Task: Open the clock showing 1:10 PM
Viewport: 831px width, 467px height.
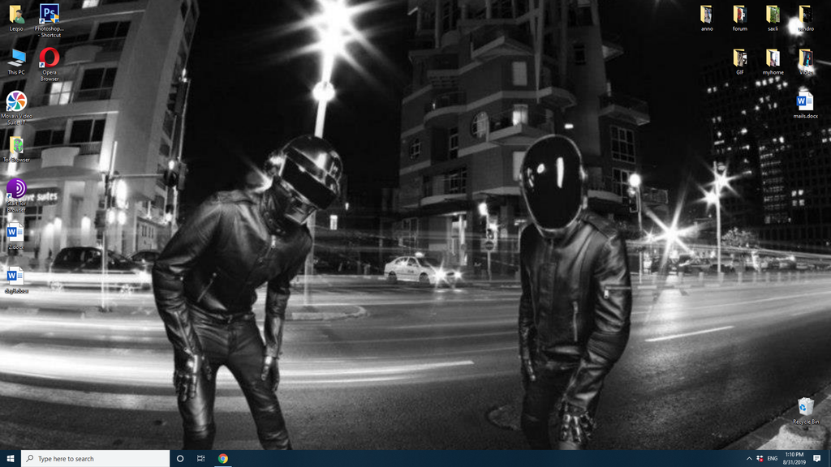Action: tap(794, 459)
